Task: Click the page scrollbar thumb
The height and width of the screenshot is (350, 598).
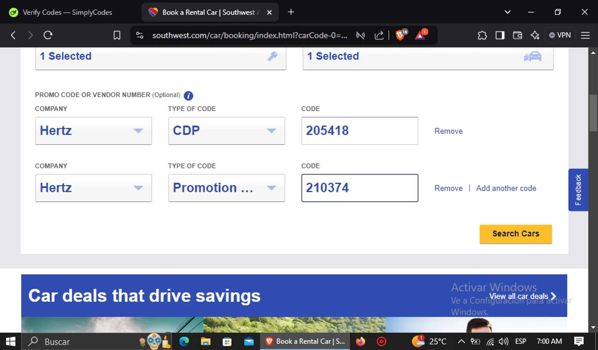Action: [593, 113]
